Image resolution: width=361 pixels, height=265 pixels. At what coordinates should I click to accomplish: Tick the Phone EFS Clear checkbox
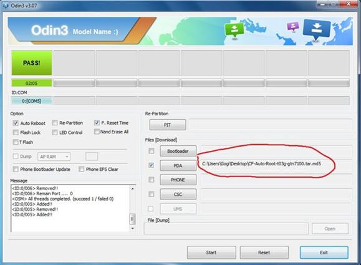[x=81, y=169]
